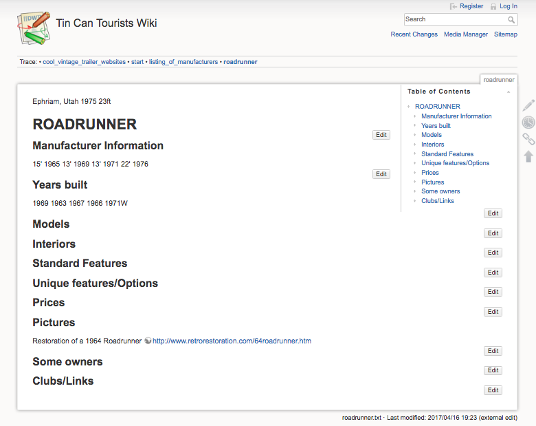The image size is (536, 426).
Task: Click the search magnifier icon
Action: [x=511, y=20]
